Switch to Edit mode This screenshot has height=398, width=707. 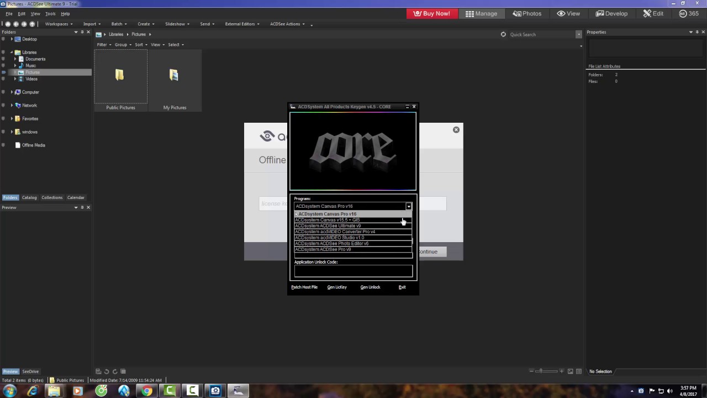tap(653, 13)
